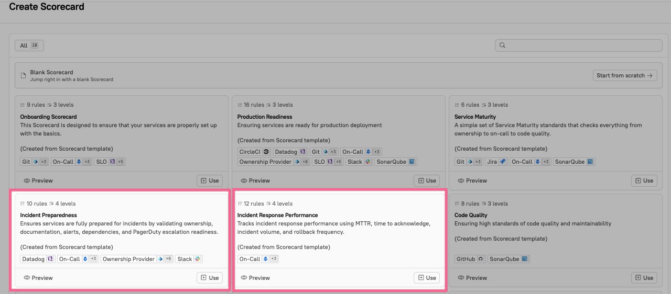Preview the Incident Preparedness template

[38, 278]
